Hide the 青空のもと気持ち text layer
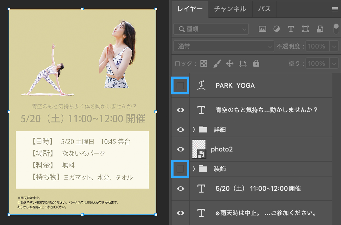Viewport: 341px width, 225px height. coord(180,110)
